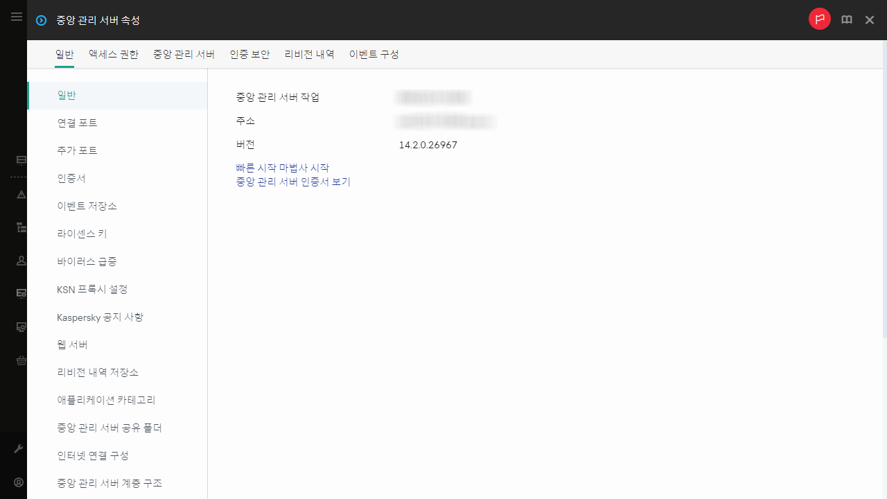Image resolution: width=887 pixels, height=499 pixels.
Task: Select 라이센스 키 in the settings list
Action: 82,234
